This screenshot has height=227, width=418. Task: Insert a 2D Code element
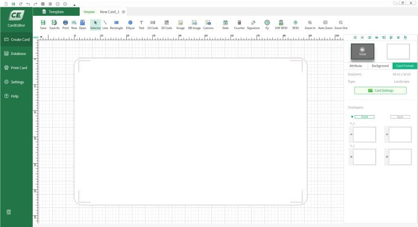[166, 25]
